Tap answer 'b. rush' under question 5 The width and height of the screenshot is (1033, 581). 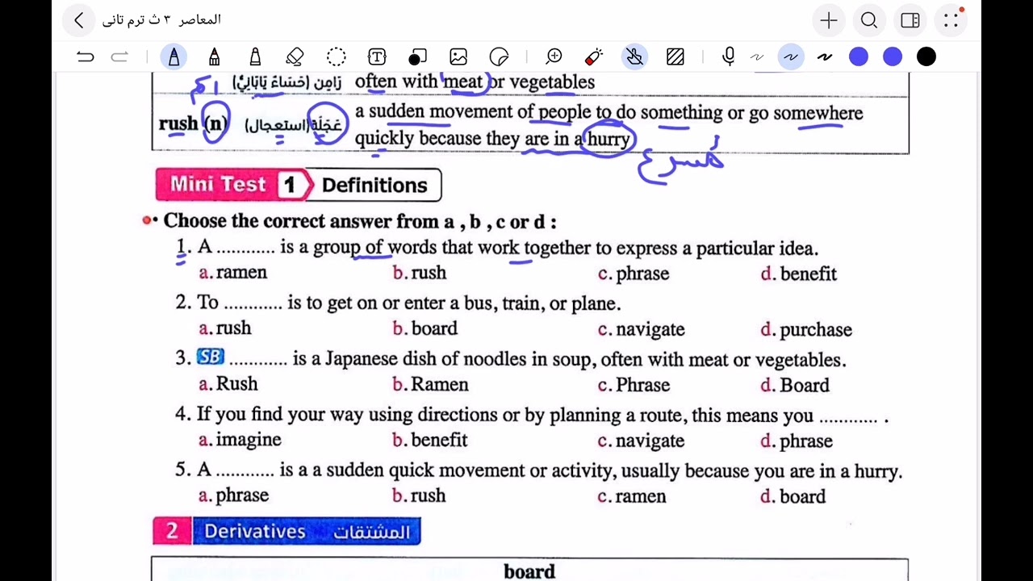pos(420,495)
